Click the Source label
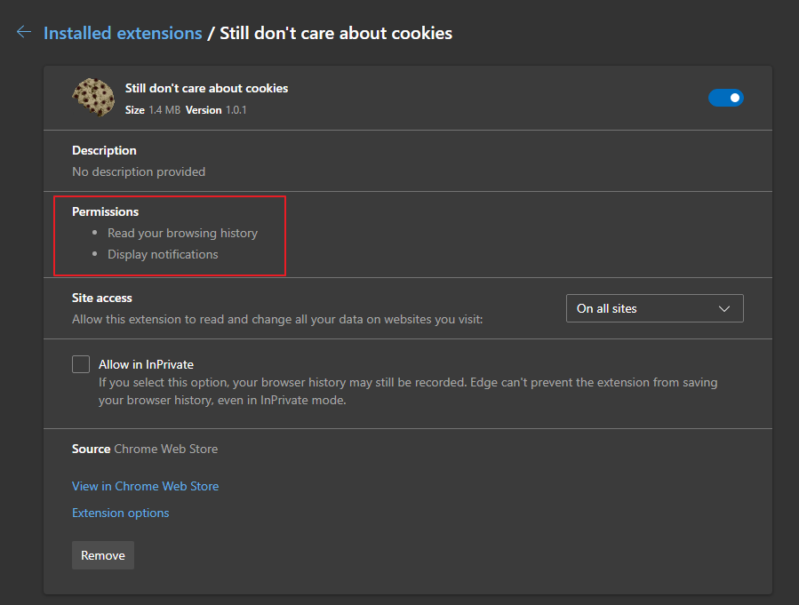 (x=91, y=449)
